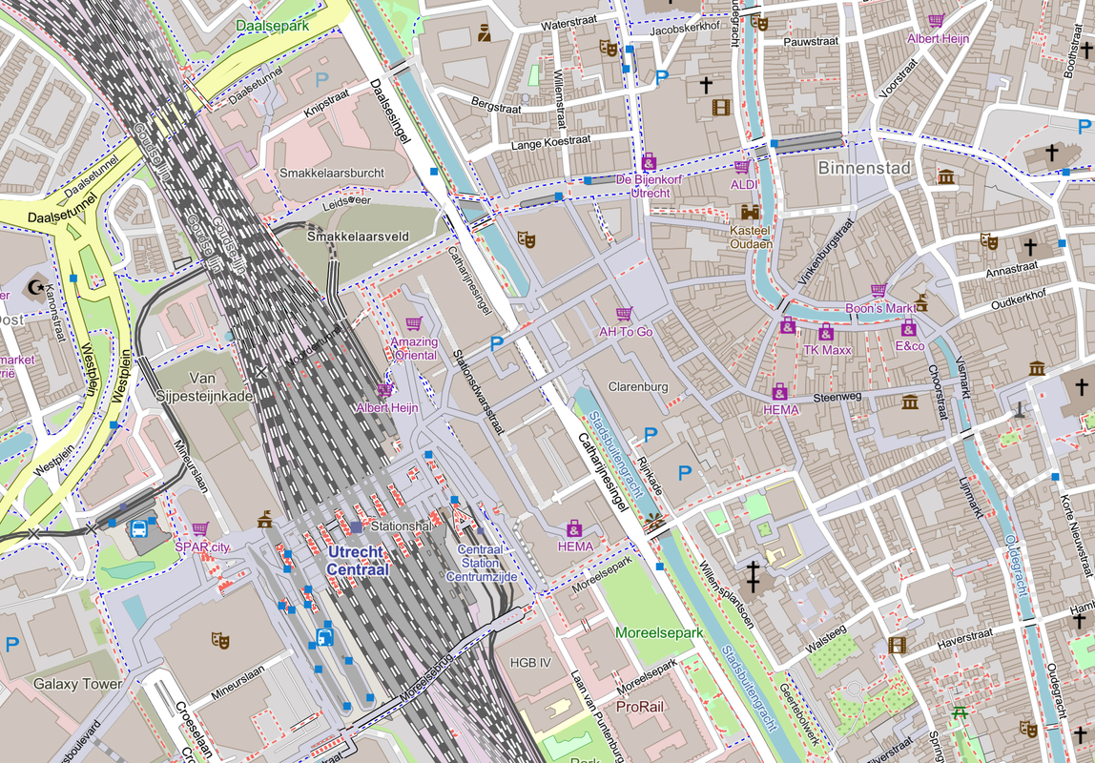1095x763 pixels.
Task: Select the cart icon above Albert Heijn near station
Action: coord(384,389)
